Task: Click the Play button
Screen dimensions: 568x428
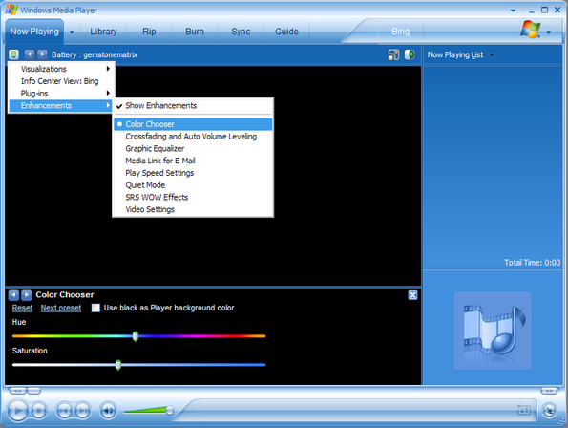Action: click(17, 411)
